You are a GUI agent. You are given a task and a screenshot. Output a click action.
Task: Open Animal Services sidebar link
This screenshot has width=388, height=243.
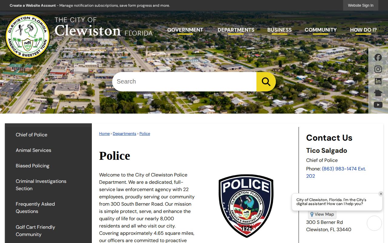33,150
